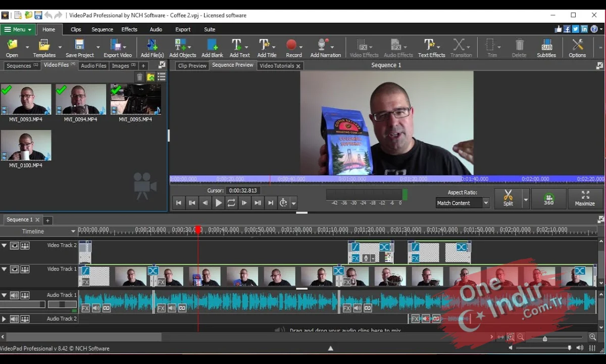Adjust the Audio Track 1 volume slider
606x364 pixels.
pos(22,304)
